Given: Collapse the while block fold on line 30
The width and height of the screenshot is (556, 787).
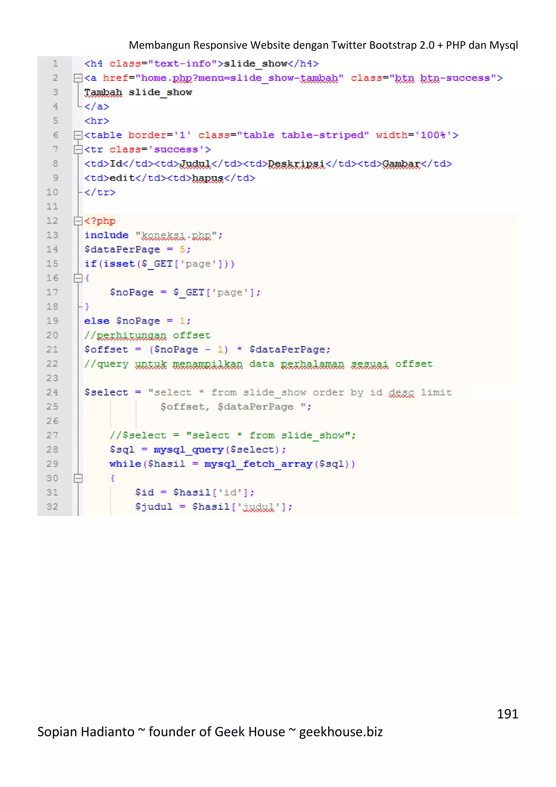Looking at the screenshot, I should coord(78,478).
